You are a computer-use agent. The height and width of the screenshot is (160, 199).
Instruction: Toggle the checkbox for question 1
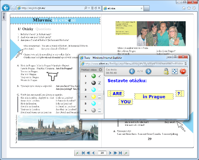coord(99,76)
